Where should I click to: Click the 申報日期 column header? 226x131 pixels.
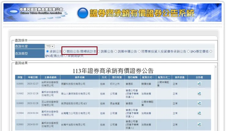33,77
